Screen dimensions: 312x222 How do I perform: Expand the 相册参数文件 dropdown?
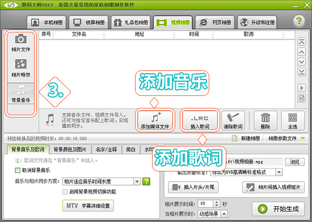click(303, 138)
